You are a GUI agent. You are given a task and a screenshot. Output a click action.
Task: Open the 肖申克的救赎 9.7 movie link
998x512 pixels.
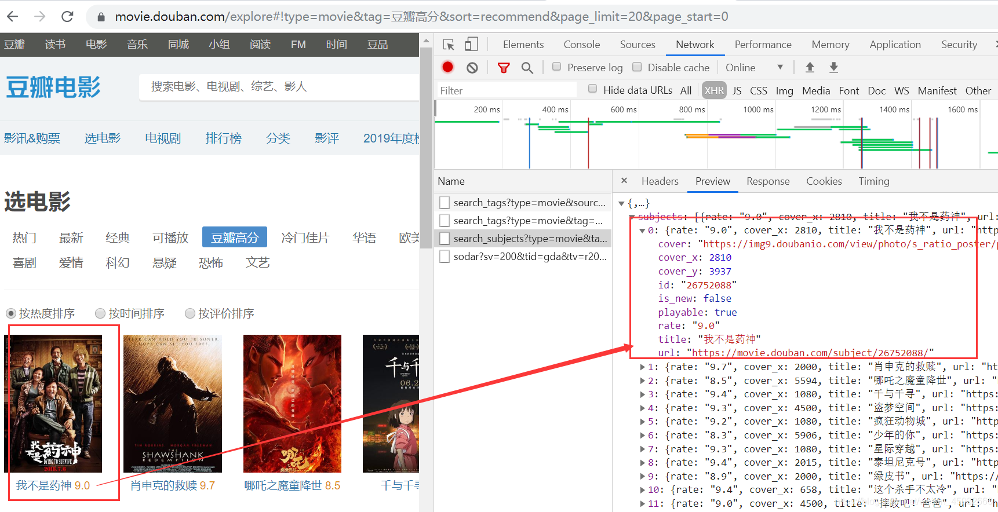(173, 485)
